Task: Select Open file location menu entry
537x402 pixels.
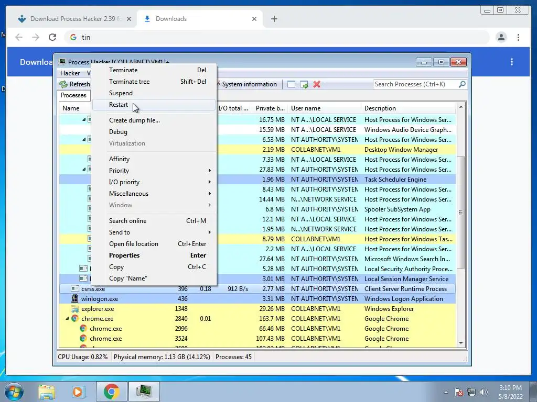Action: click(x=155, y=244)
